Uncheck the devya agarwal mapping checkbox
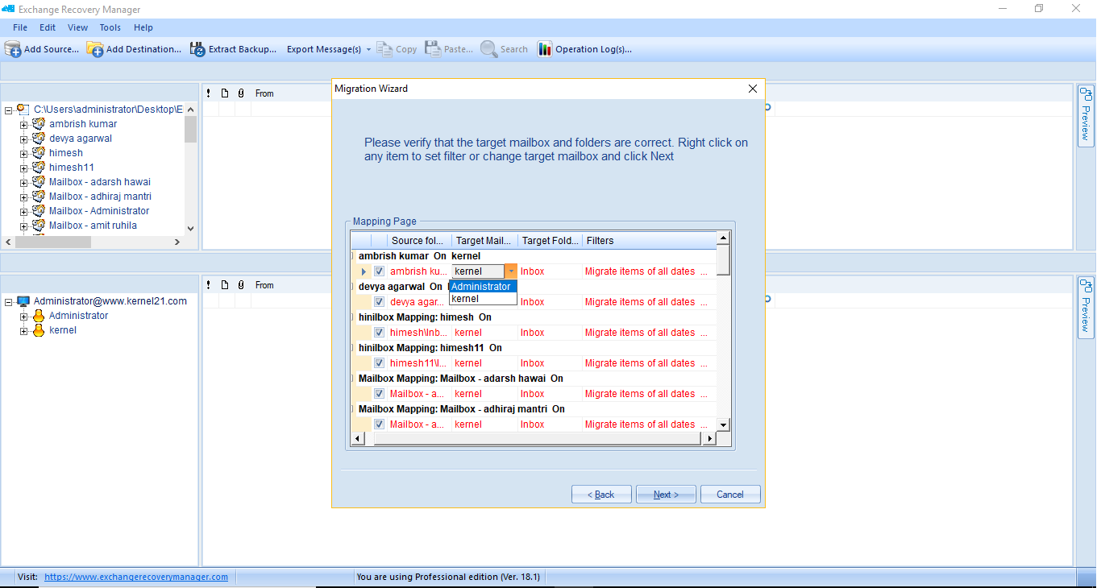Image resolution: width=1101 pixels, height=588 pixels. click(379, 302)
